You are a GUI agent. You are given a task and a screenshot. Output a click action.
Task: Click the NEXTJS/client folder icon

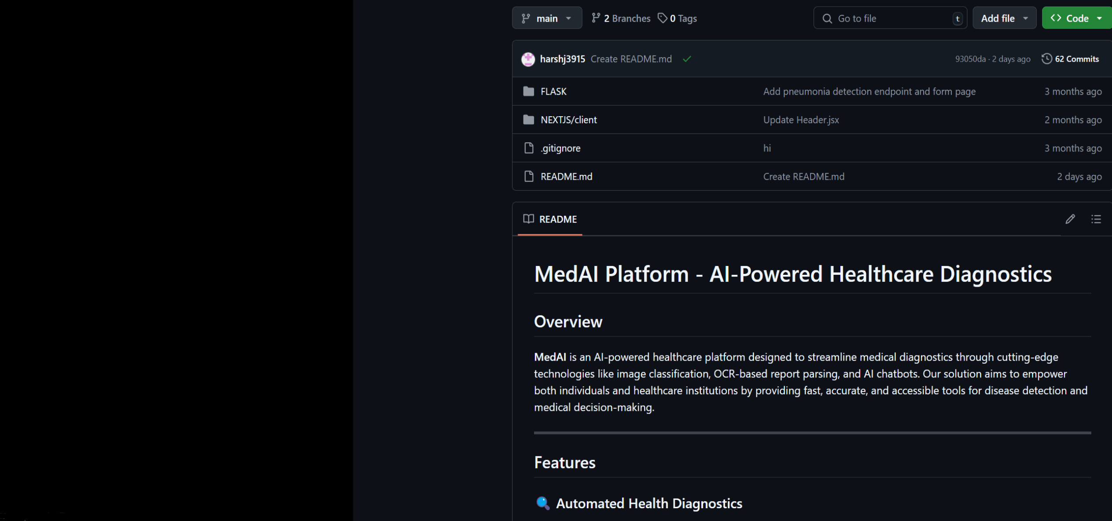tap(528, 119)
